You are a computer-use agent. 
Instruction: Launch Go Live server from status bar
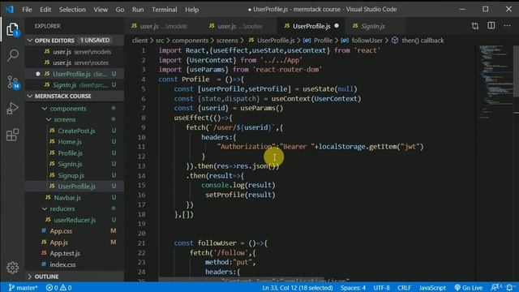[x=469, y=287]
